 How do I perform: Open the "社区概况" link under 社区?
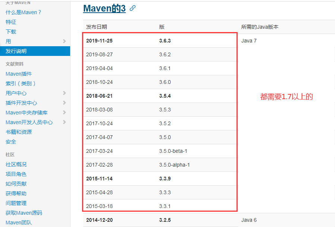16,164
